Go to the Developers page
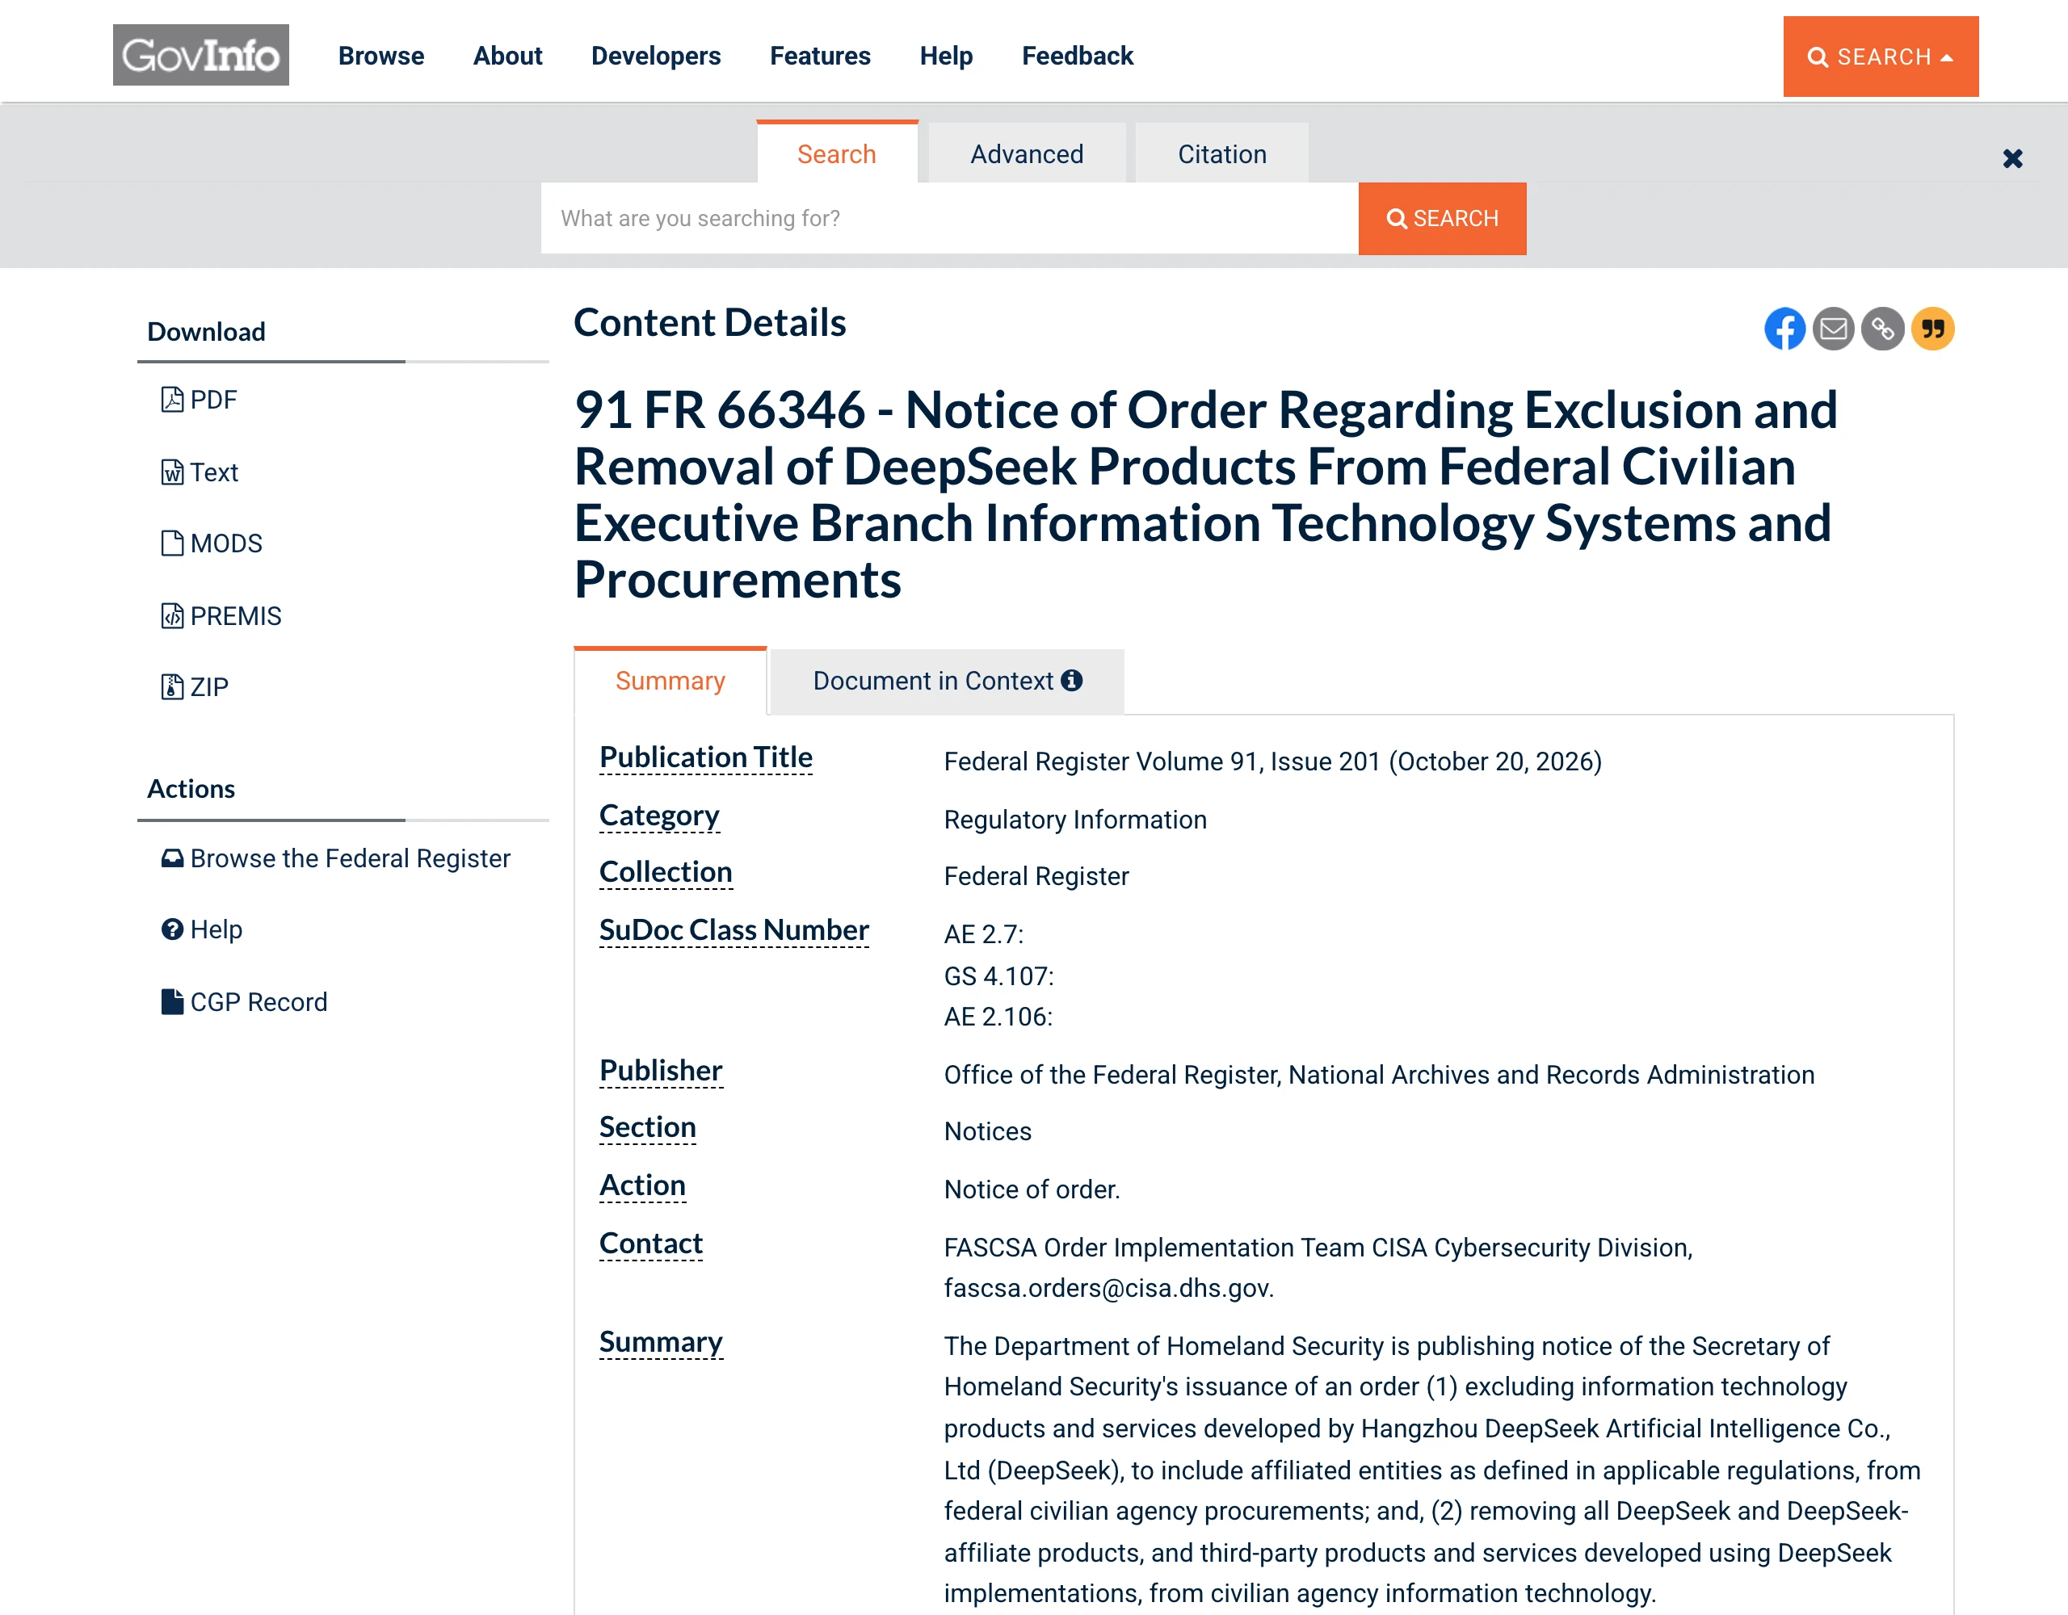Screen dimensions: 2068x1615 pos(655,56)
